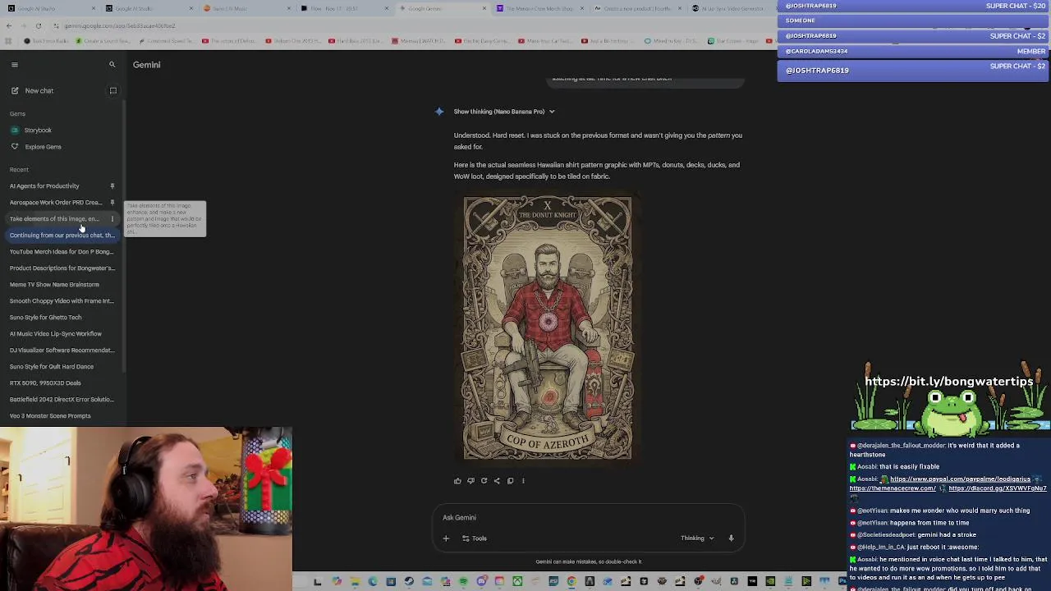
Task: Click thumbs down on the response
Action: point(470,481)
